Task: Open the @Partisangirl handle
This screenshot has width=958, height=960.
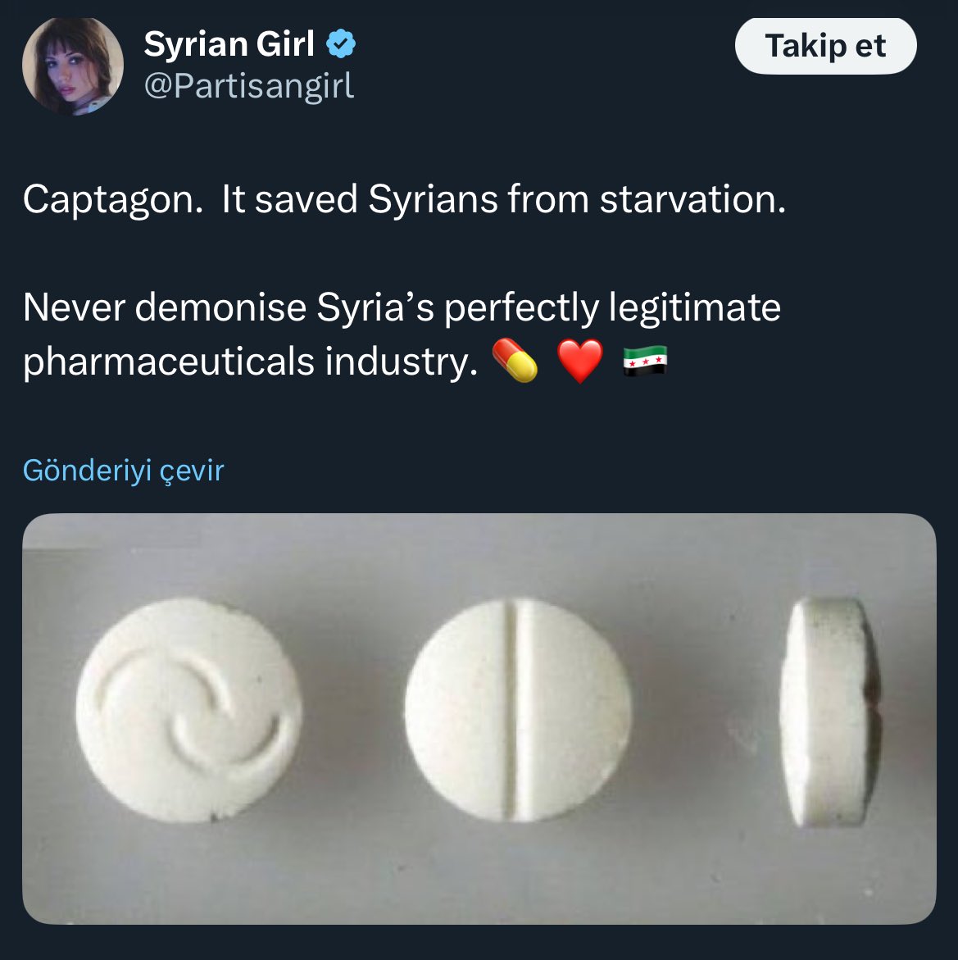Action: 248,86
